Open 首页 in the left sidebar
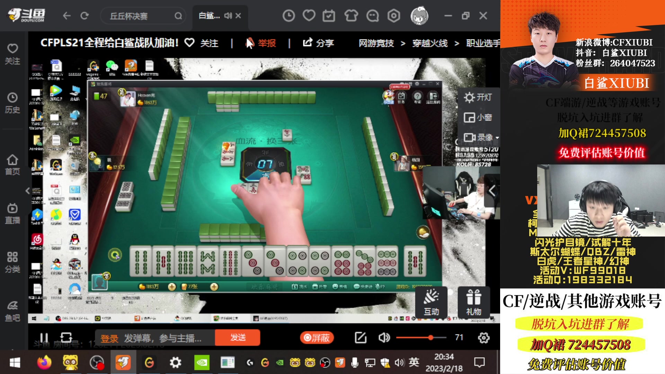The width and height of the screenshot is (665, 374). (12, 165)
